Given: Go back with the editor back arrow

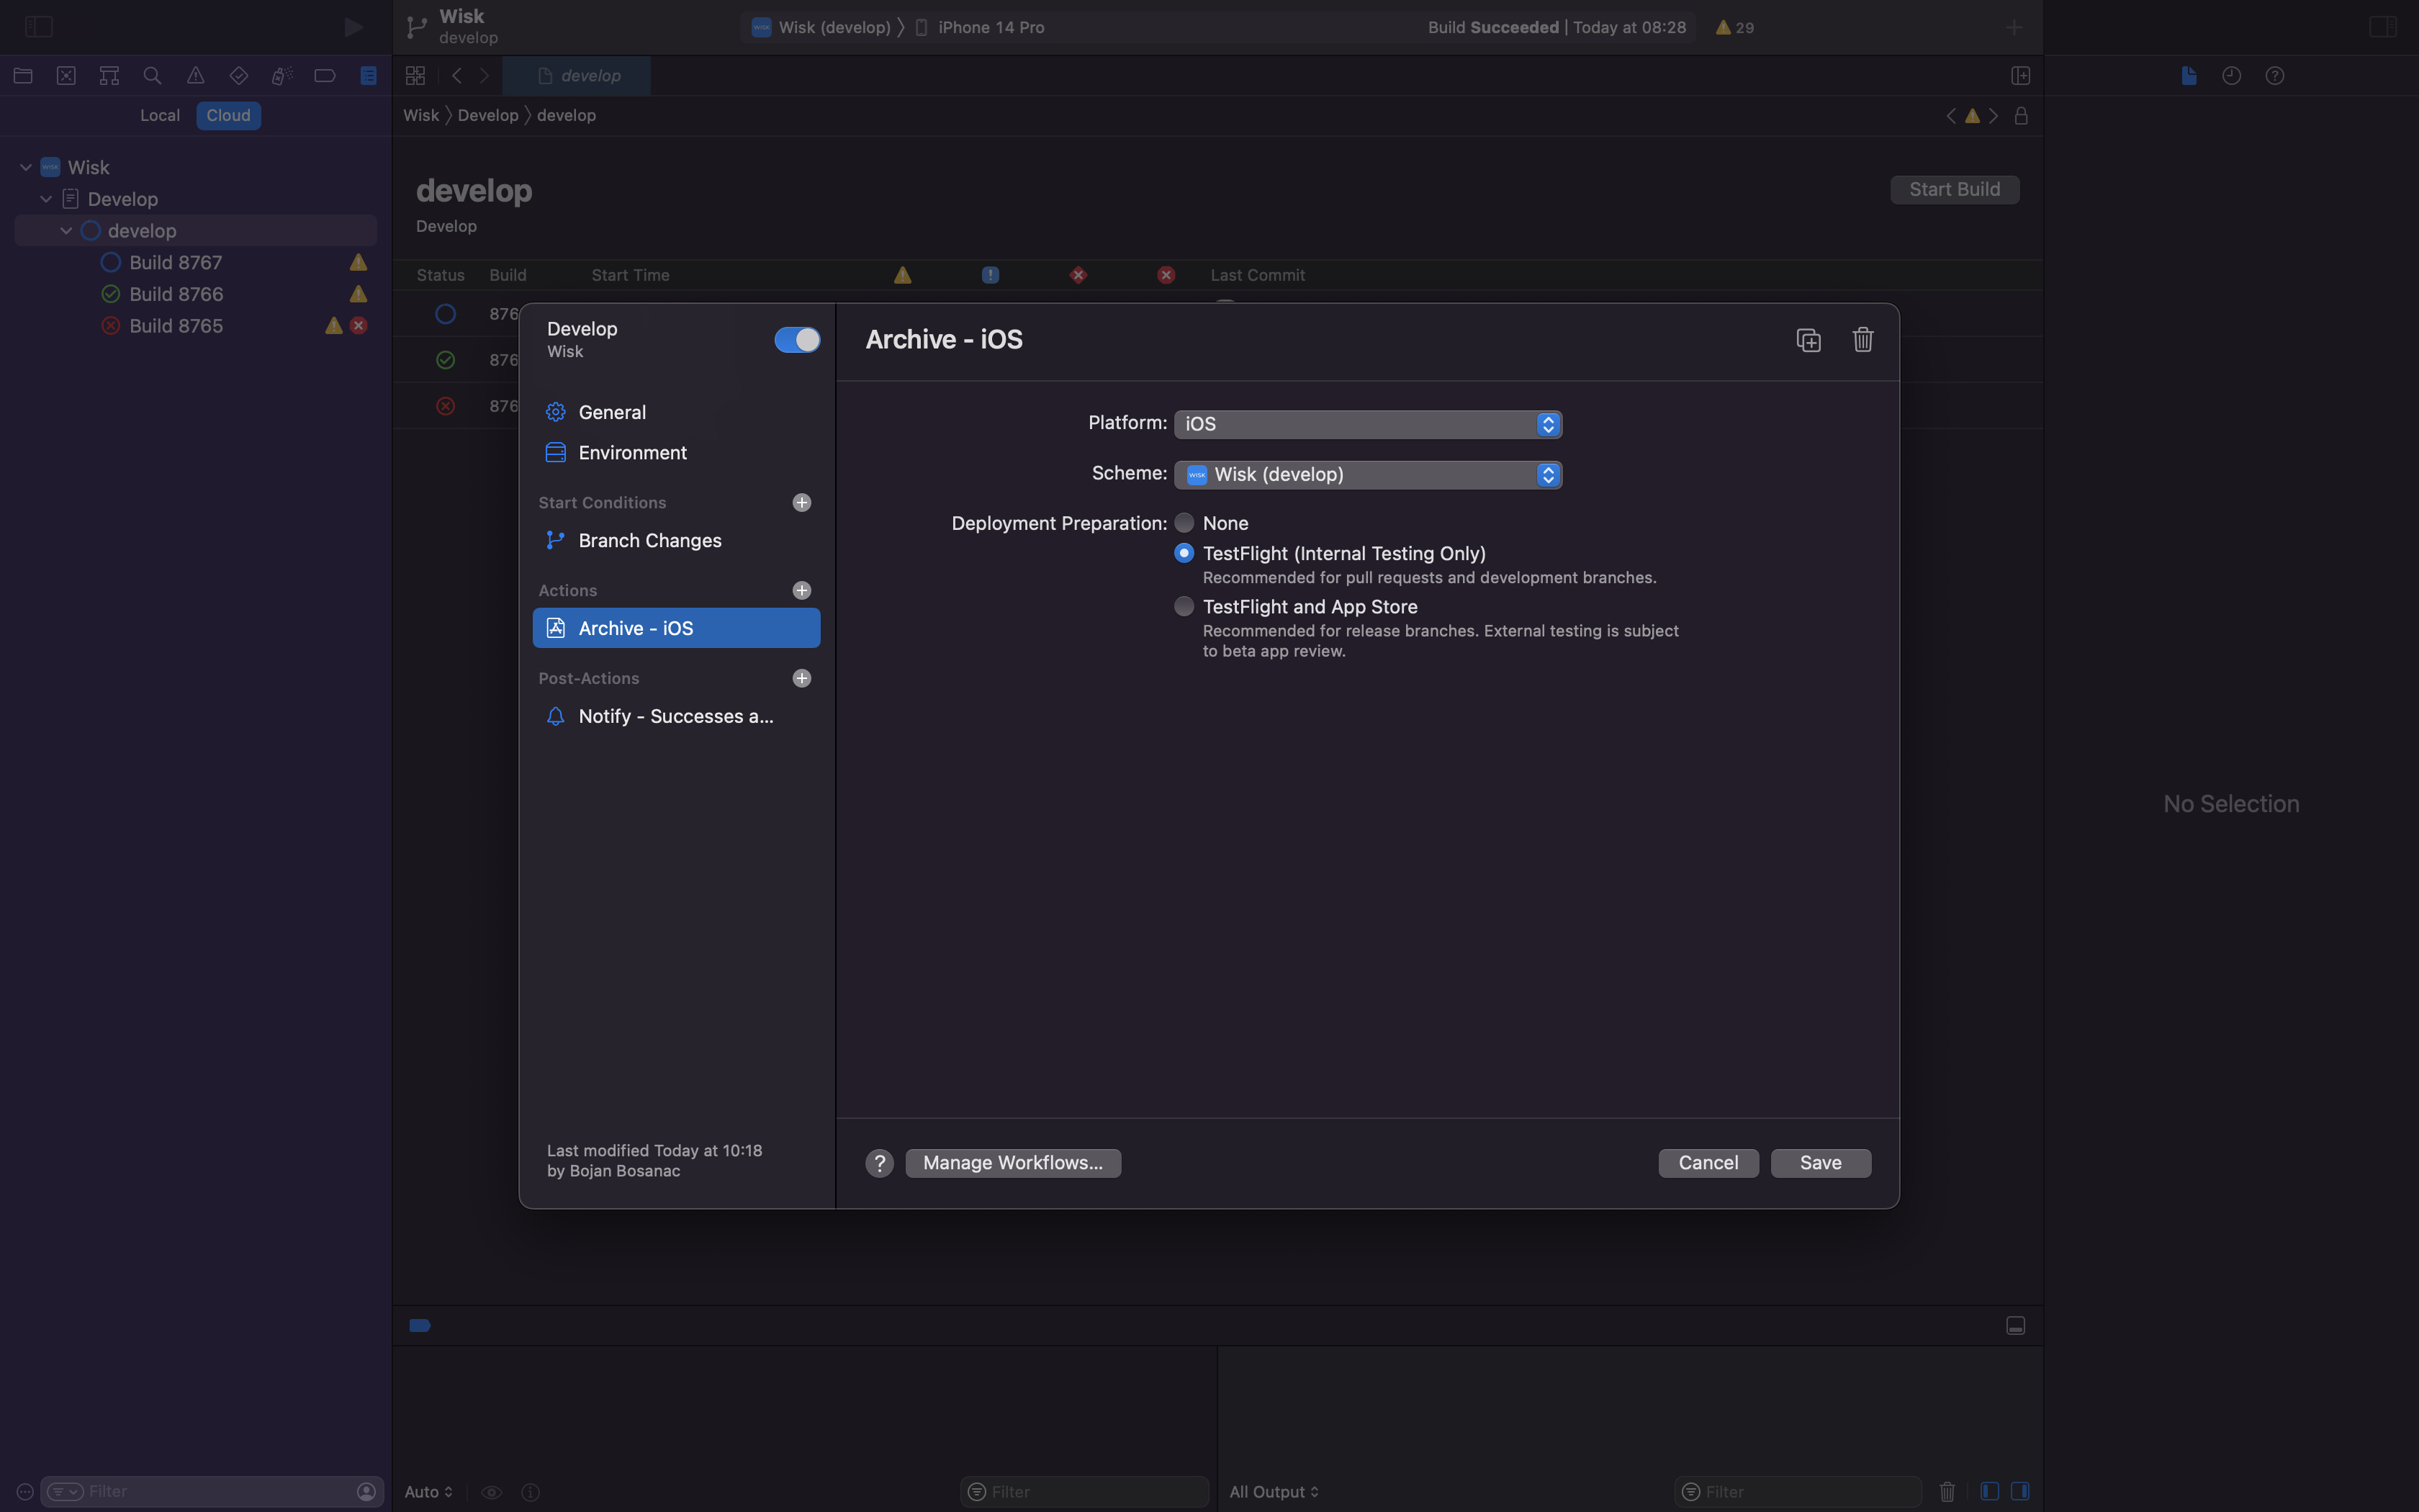Looking at the screenshot, I should [457, 76].
